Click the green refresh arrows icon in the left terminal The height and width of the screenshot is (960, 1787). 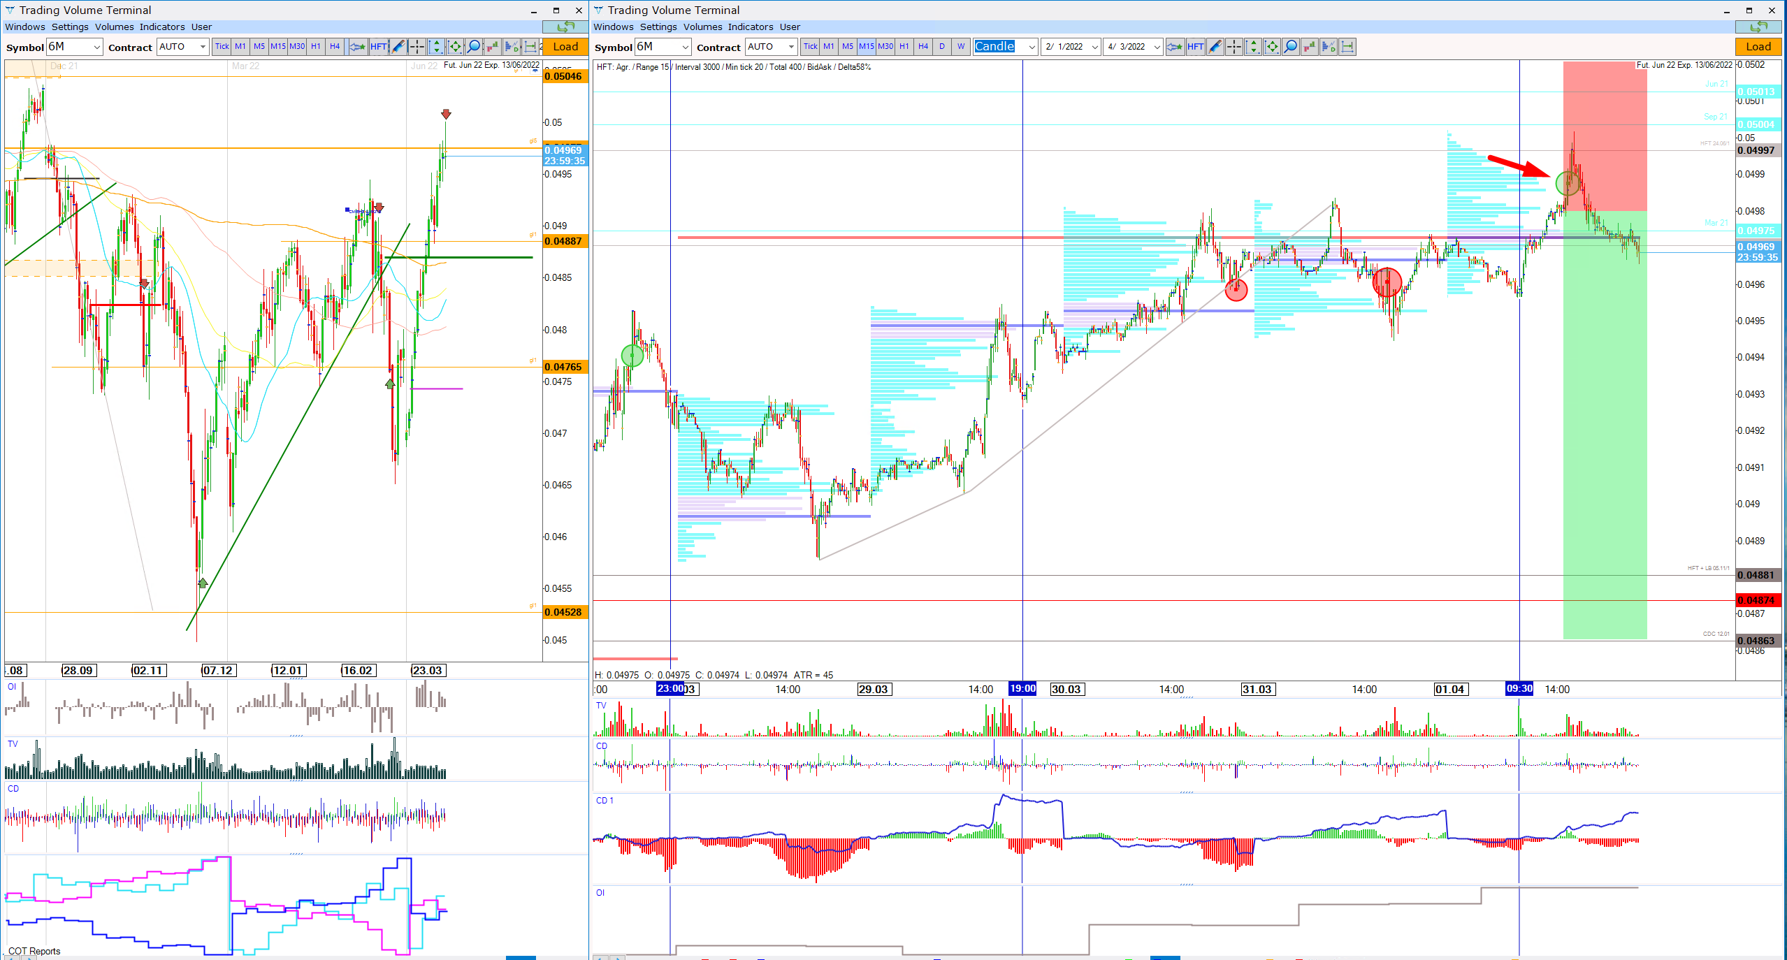[x=565, y=27]
